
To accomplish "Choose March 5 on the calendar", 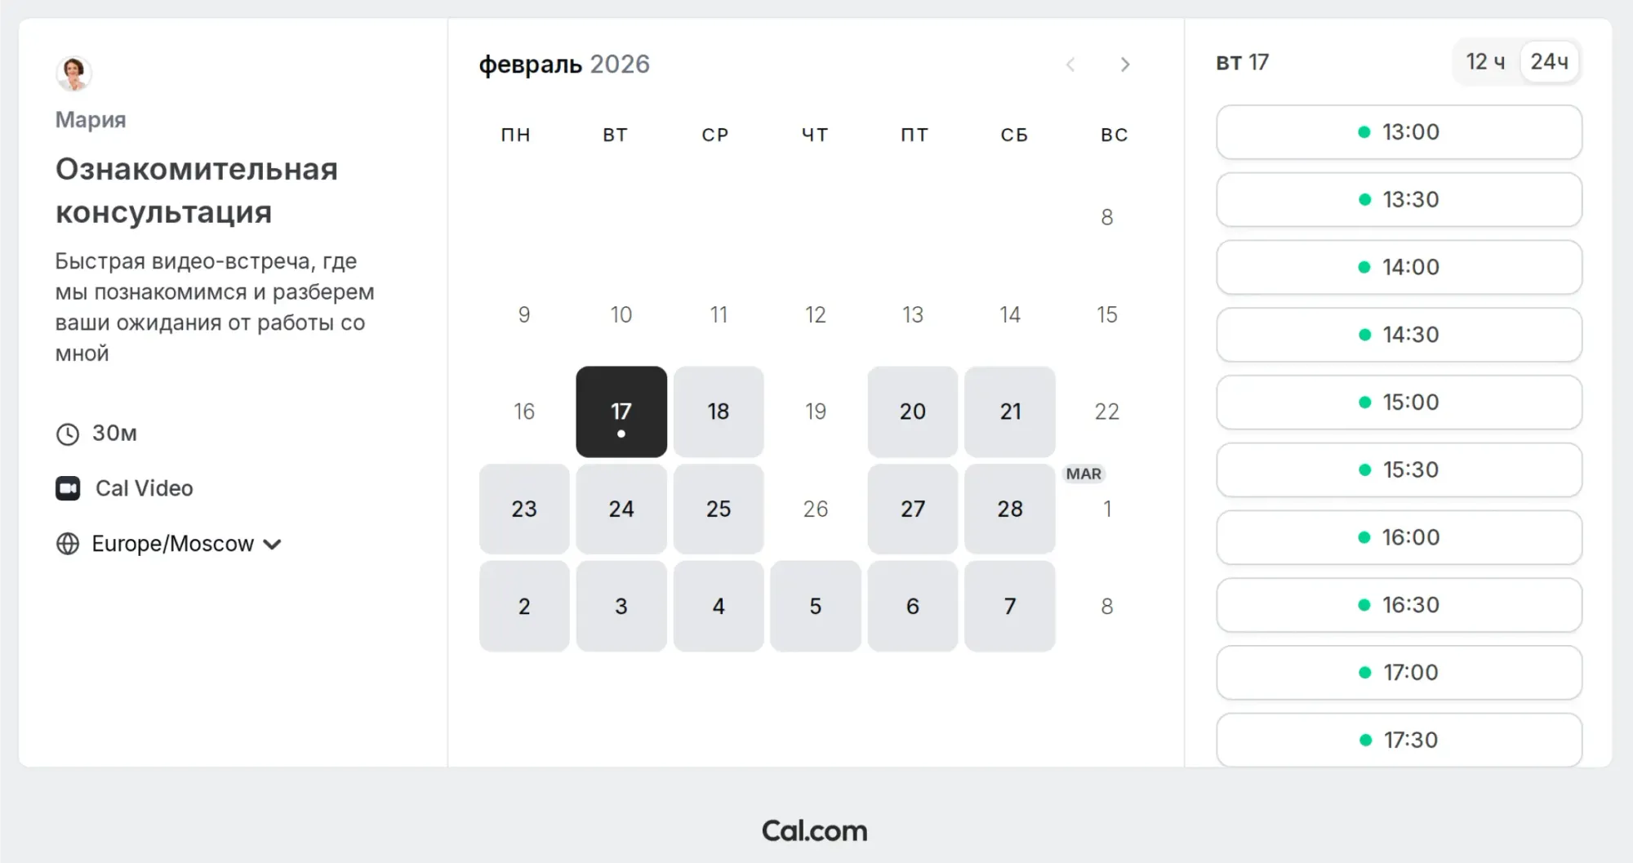I will click(816, 606).
